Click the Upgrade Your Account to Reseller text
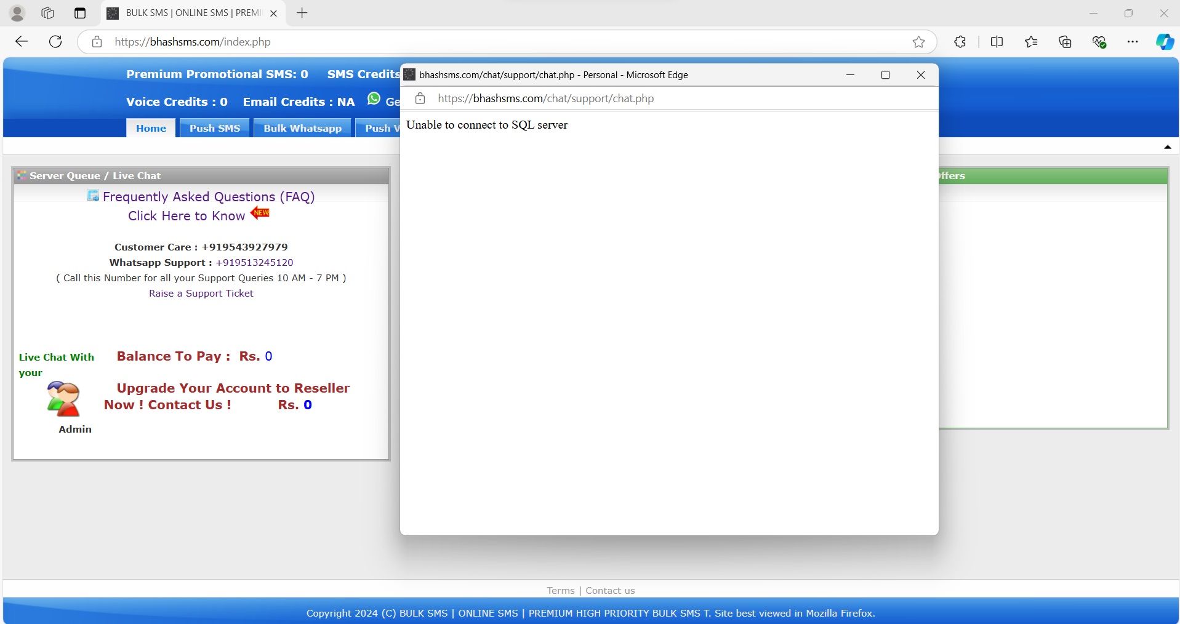Viewport: 1180px width, 624px height. [x=227, y=396]
